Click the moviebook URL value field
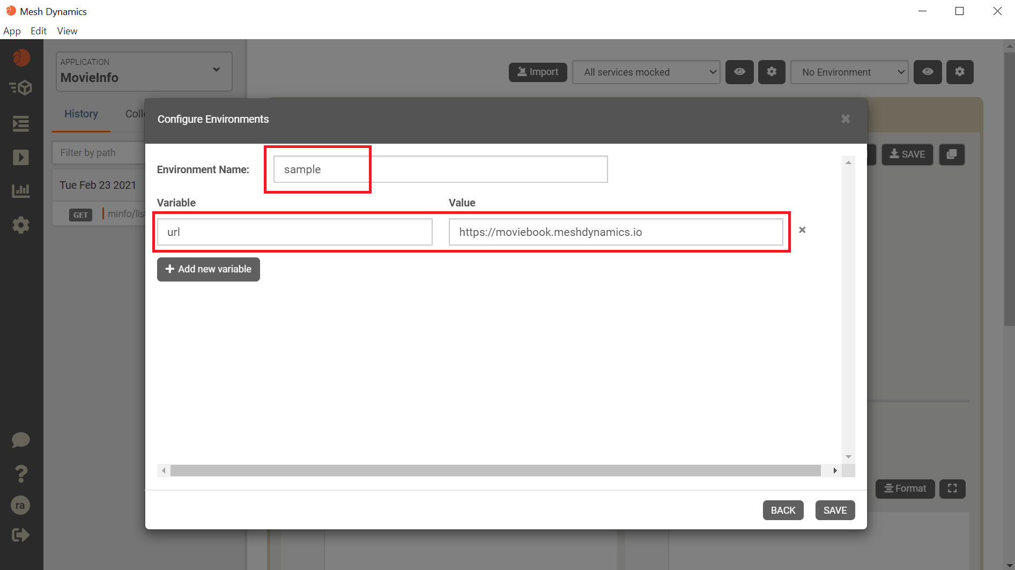The width and height of the screenshot is (1015, 570). point(616,232)
